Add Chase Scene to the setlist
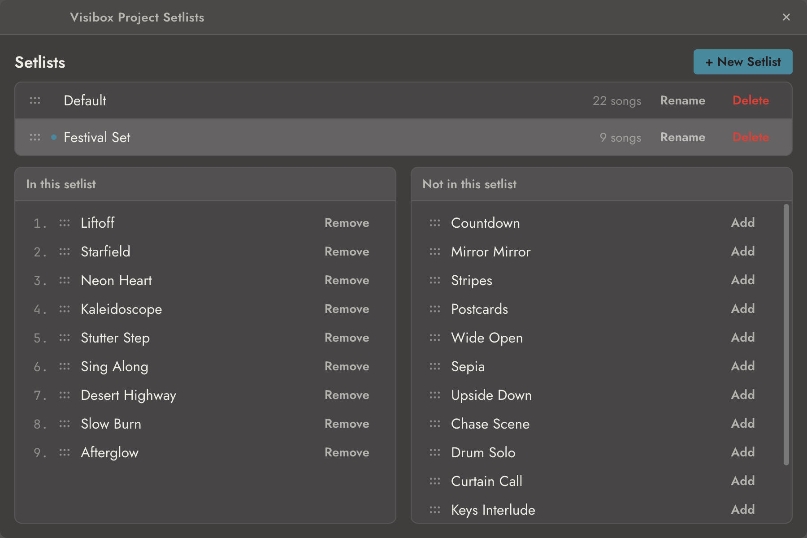Viewport: 807px width, 538px height. click(743, 424)
